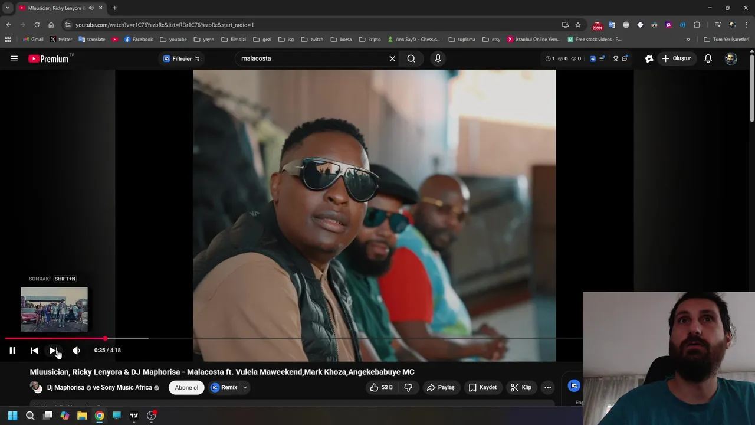Open File Explorer from taskbar

pyautogui.click(x=82, y=416)
